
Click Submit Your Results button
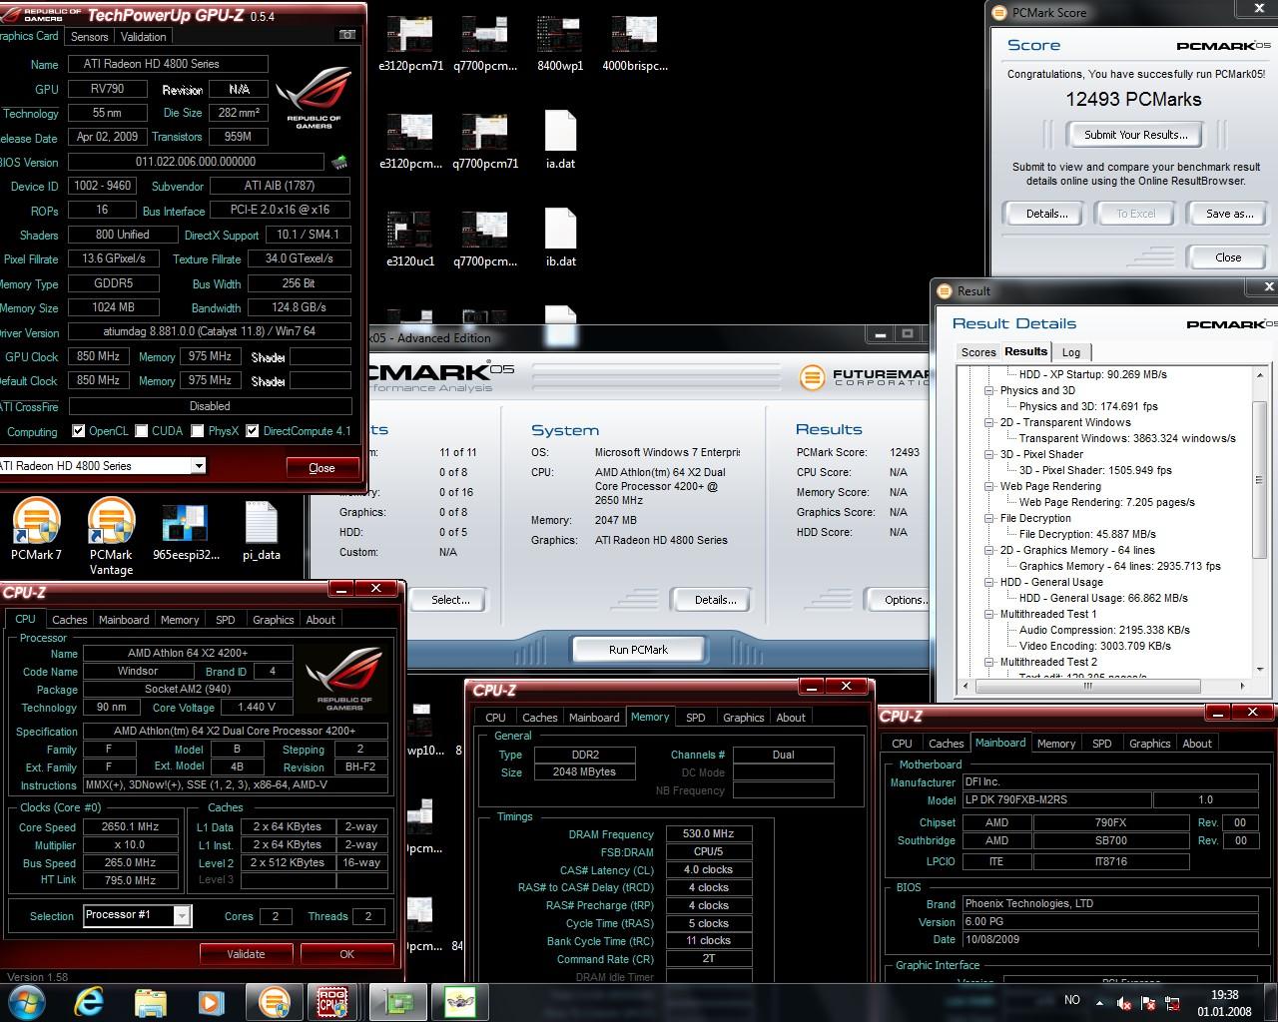1136,135
